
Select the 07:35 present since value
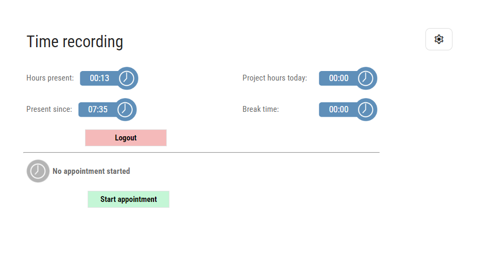98,110
